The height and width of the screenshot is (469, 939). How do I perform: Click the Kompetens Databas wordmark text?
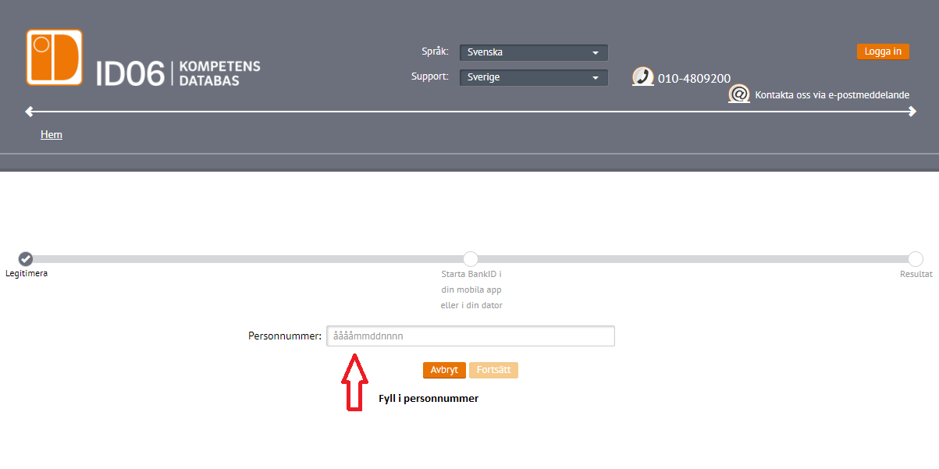point(219,73)
